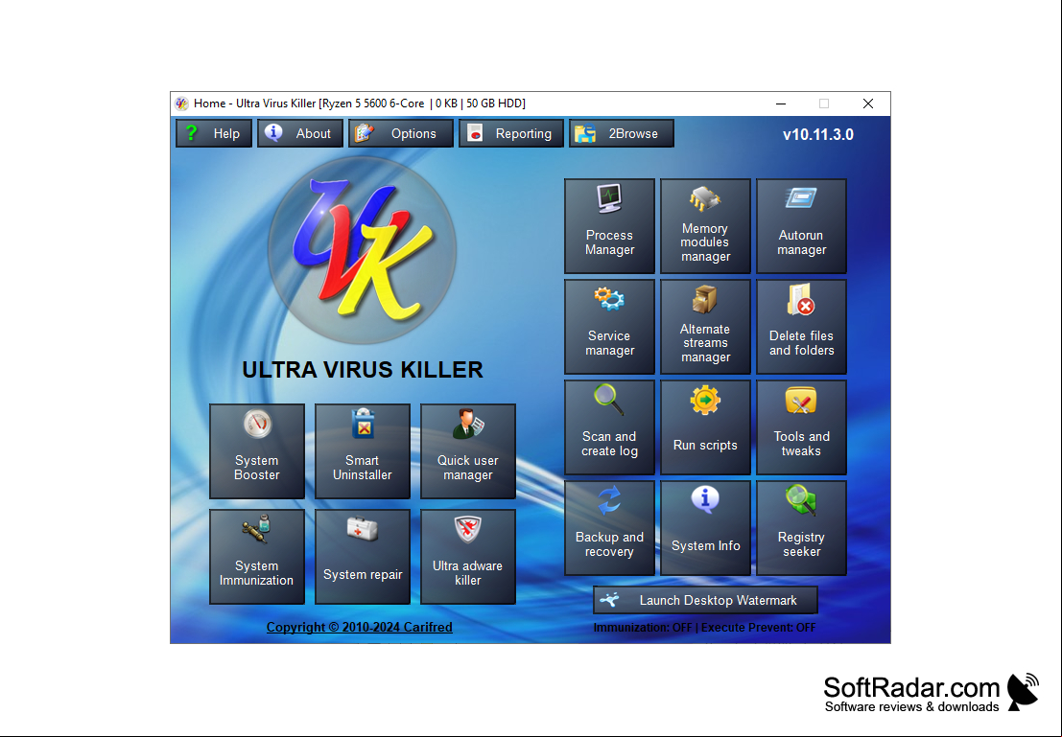Open the About button
This screenshot has width=1062, height=737.
click(x=300, y=133)
